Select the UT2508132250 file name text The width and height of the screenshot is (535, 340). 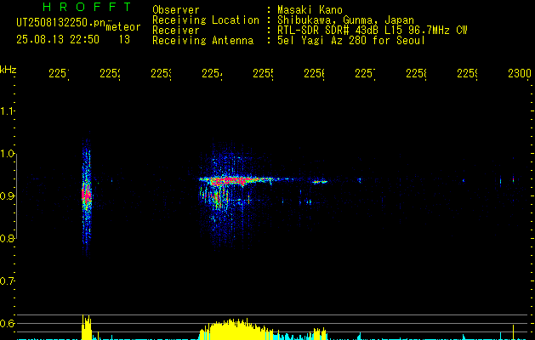(x=60, y=23)
